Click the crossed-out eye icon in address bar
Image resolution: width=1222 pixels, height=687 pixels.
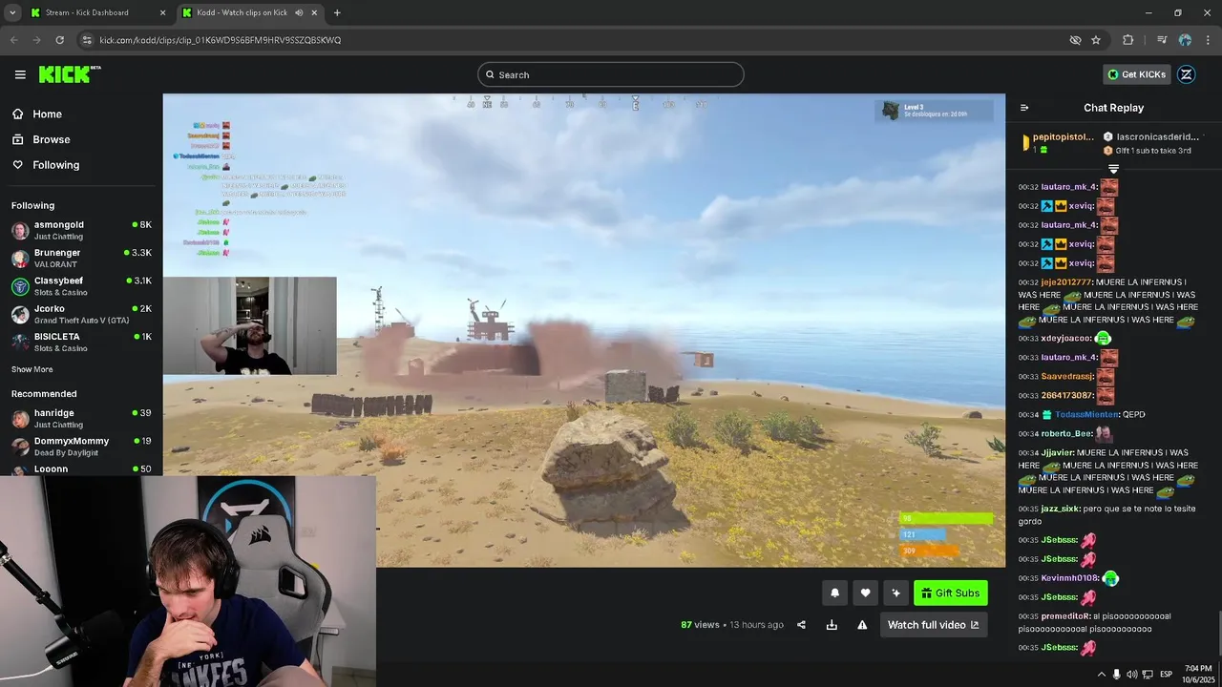pos(1075,40)
